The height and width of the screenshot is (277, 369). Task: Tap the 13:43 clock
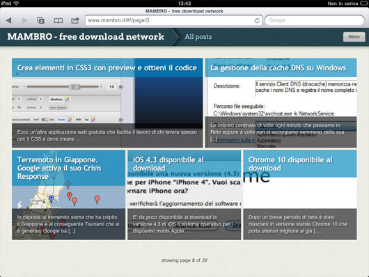click(184, 3)
